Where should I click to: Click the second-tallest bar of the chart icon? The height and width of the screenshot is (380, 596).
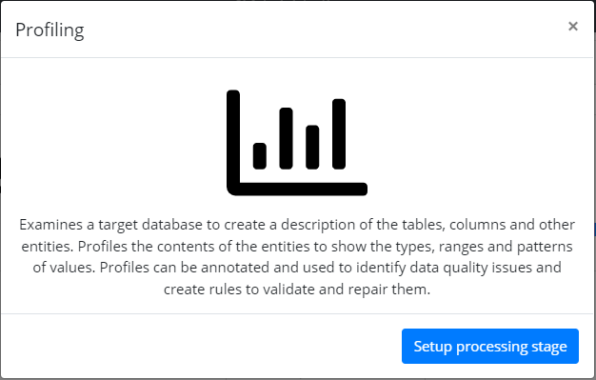pyautogui.click(x=286, y=138)
